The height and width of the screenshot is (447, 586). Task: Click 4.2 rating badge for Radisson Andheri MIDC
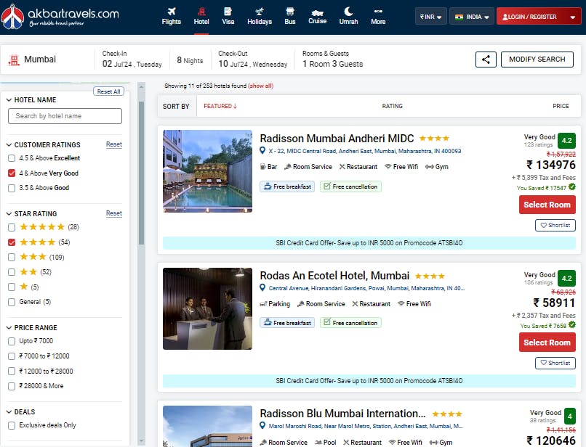pyautogui.click(x=566, y=141)
